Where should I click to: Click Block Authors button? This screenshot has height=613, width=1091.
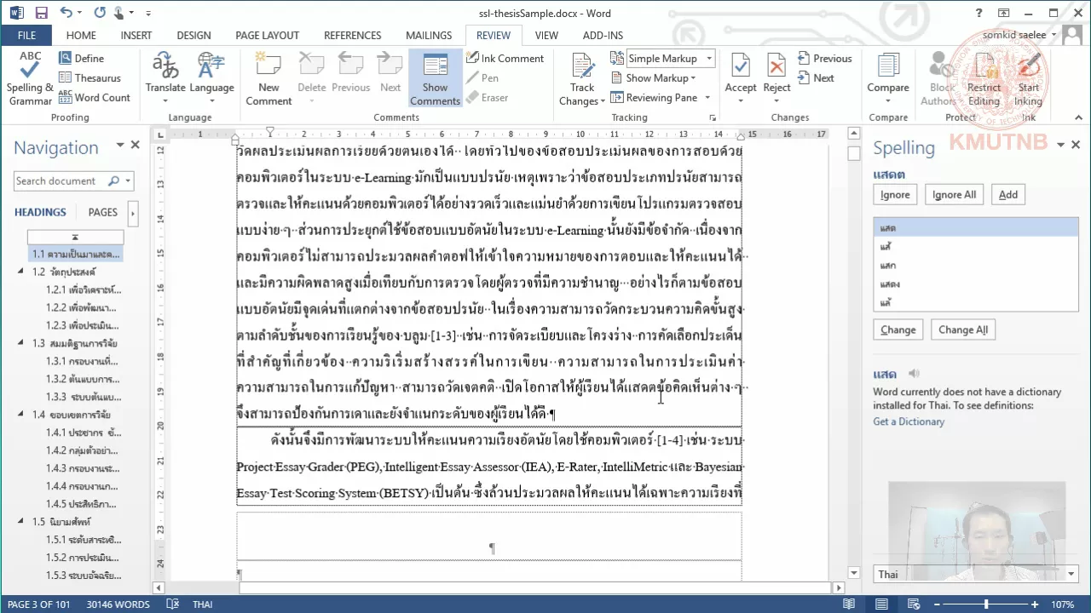[942, 78]
